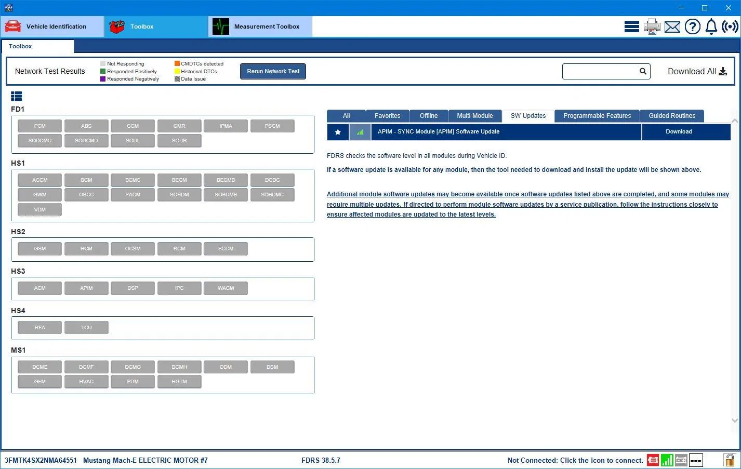Click the Download All arrow icon
741x469 pixels.
(x=723, y=72)
